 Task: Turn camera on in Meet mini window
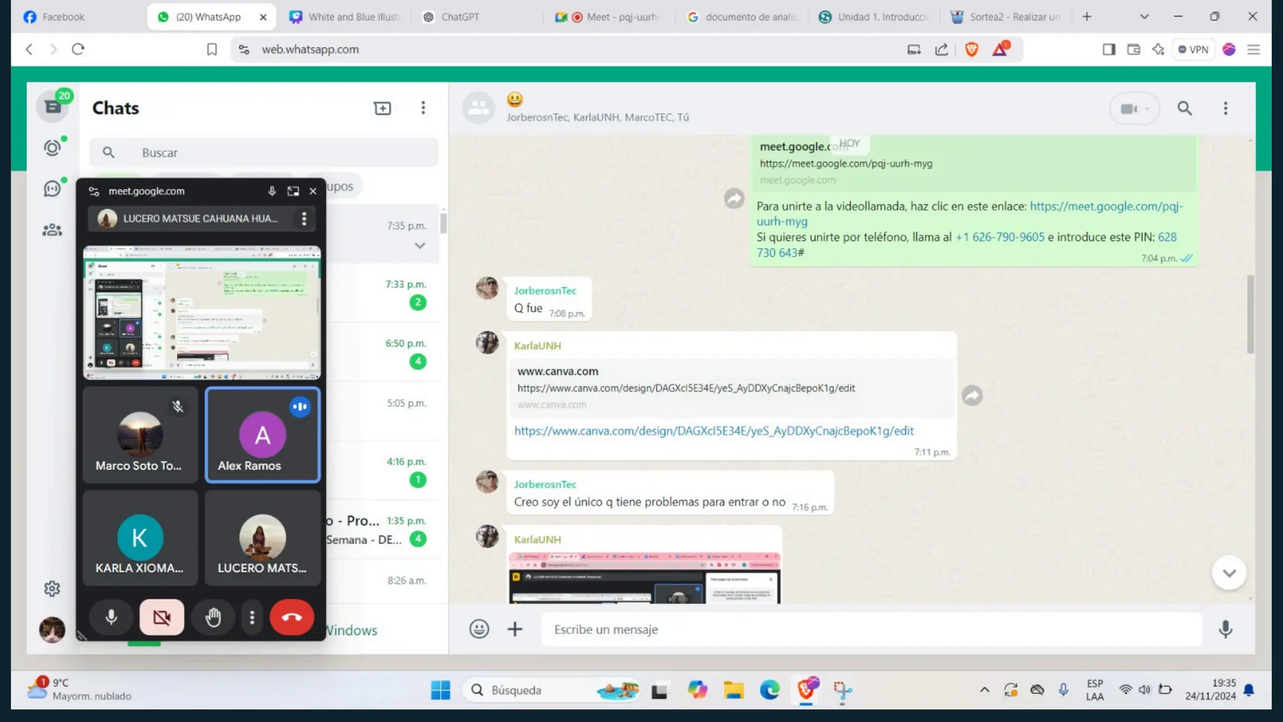coord(162,617)
